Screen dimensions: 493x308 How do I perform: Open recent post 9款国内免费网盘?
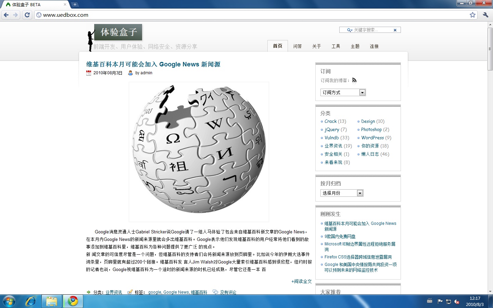pyautogui.click(x=340, y=236)
